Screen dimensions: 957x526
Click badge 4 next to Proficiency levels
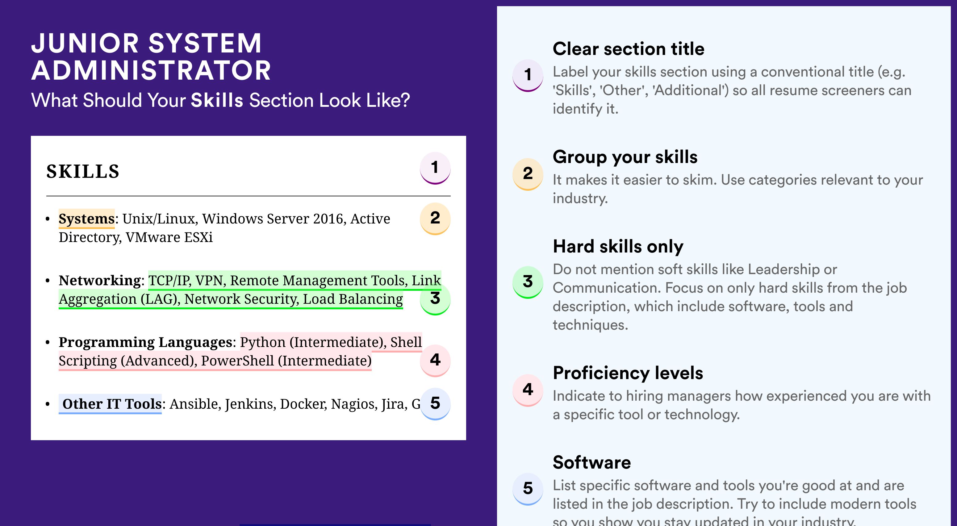tap(528, 390)
